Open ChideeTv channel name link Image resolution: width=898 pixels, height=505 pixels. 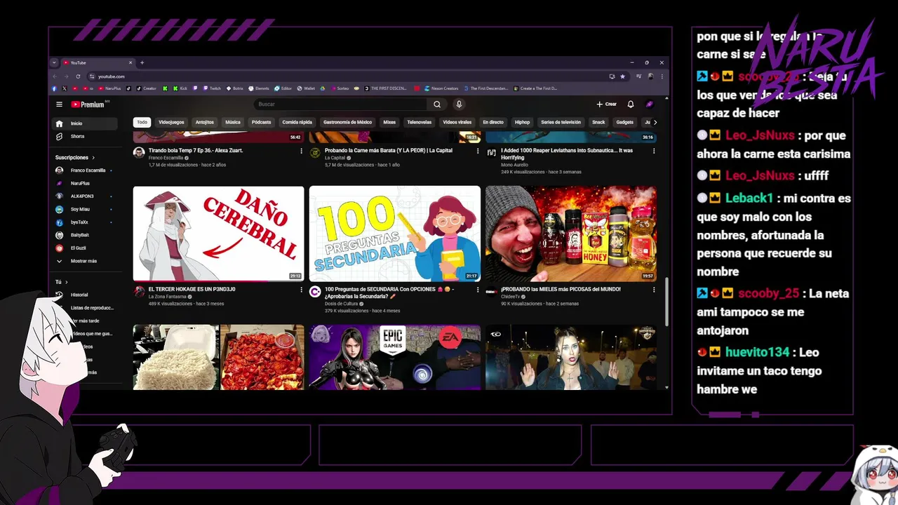[x=510, y=296]
